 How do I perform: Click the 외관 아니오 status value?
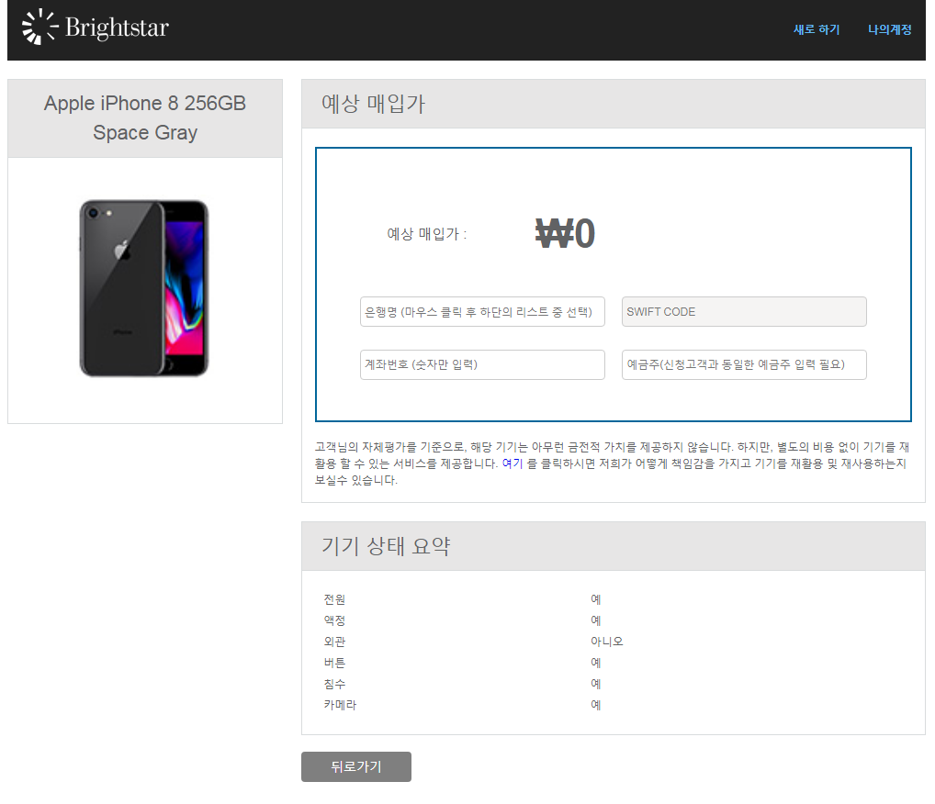coord(606,642)
